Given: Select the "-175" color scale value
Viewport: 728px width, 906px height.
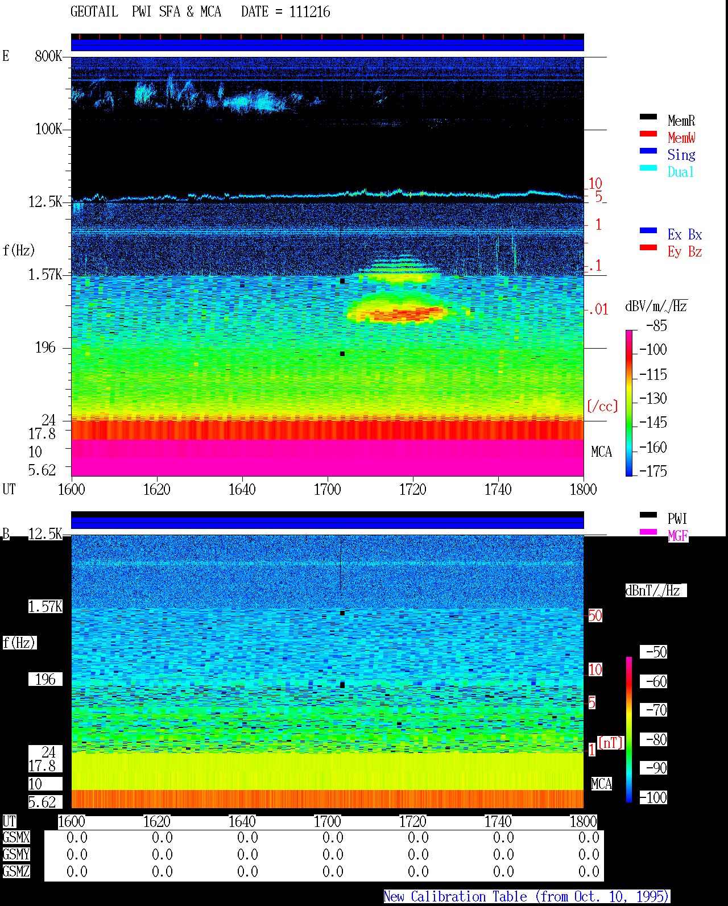Looking at the screenshot, I should click(x=653, y=471).
